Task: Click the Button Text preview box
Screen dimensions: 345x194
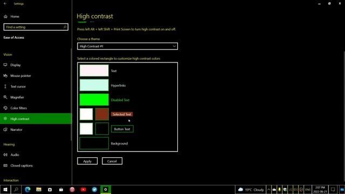Action: tap(122, 129)
